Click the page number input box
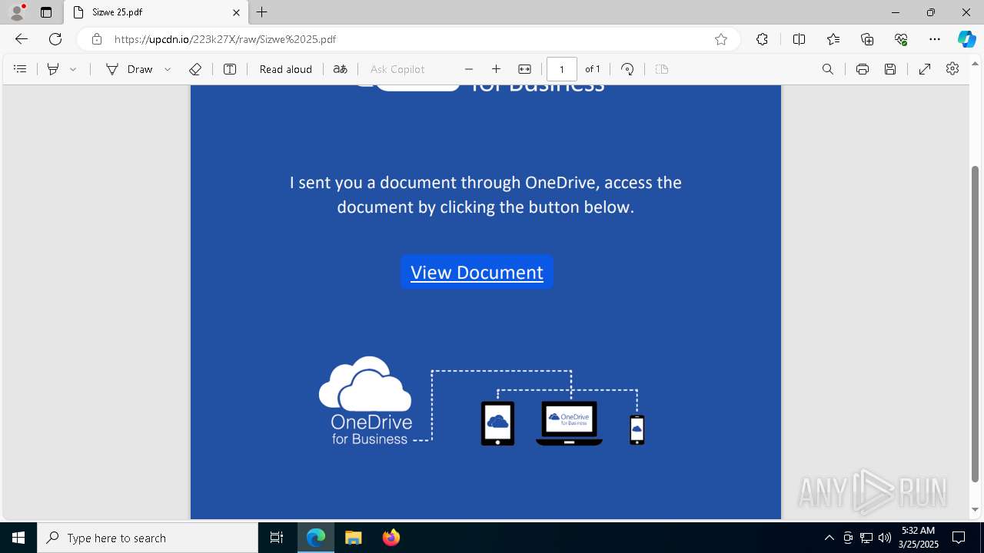Screen dimensions: 984x553 [562, 69]
